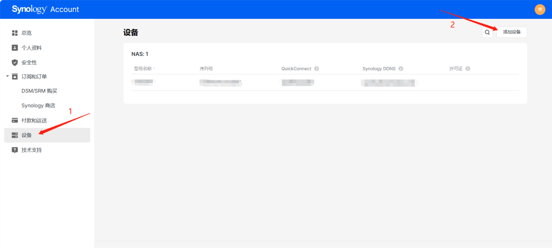Click the 添加设备 button
This screenshot has height=248, width=552.
point(512,32)
